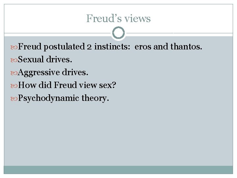
Task: Click the word 'eros' in first bullet
Action: click(x=143, y=47)
